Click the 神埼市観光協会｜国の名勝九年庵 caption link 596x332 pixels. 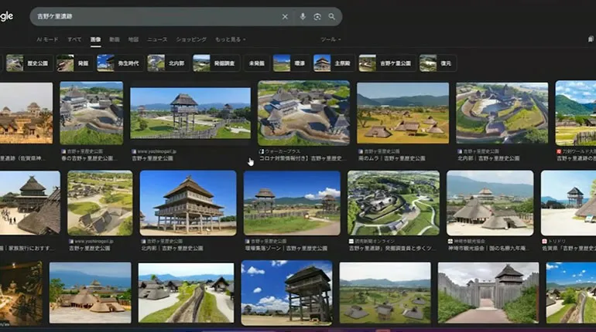point(487,249)
